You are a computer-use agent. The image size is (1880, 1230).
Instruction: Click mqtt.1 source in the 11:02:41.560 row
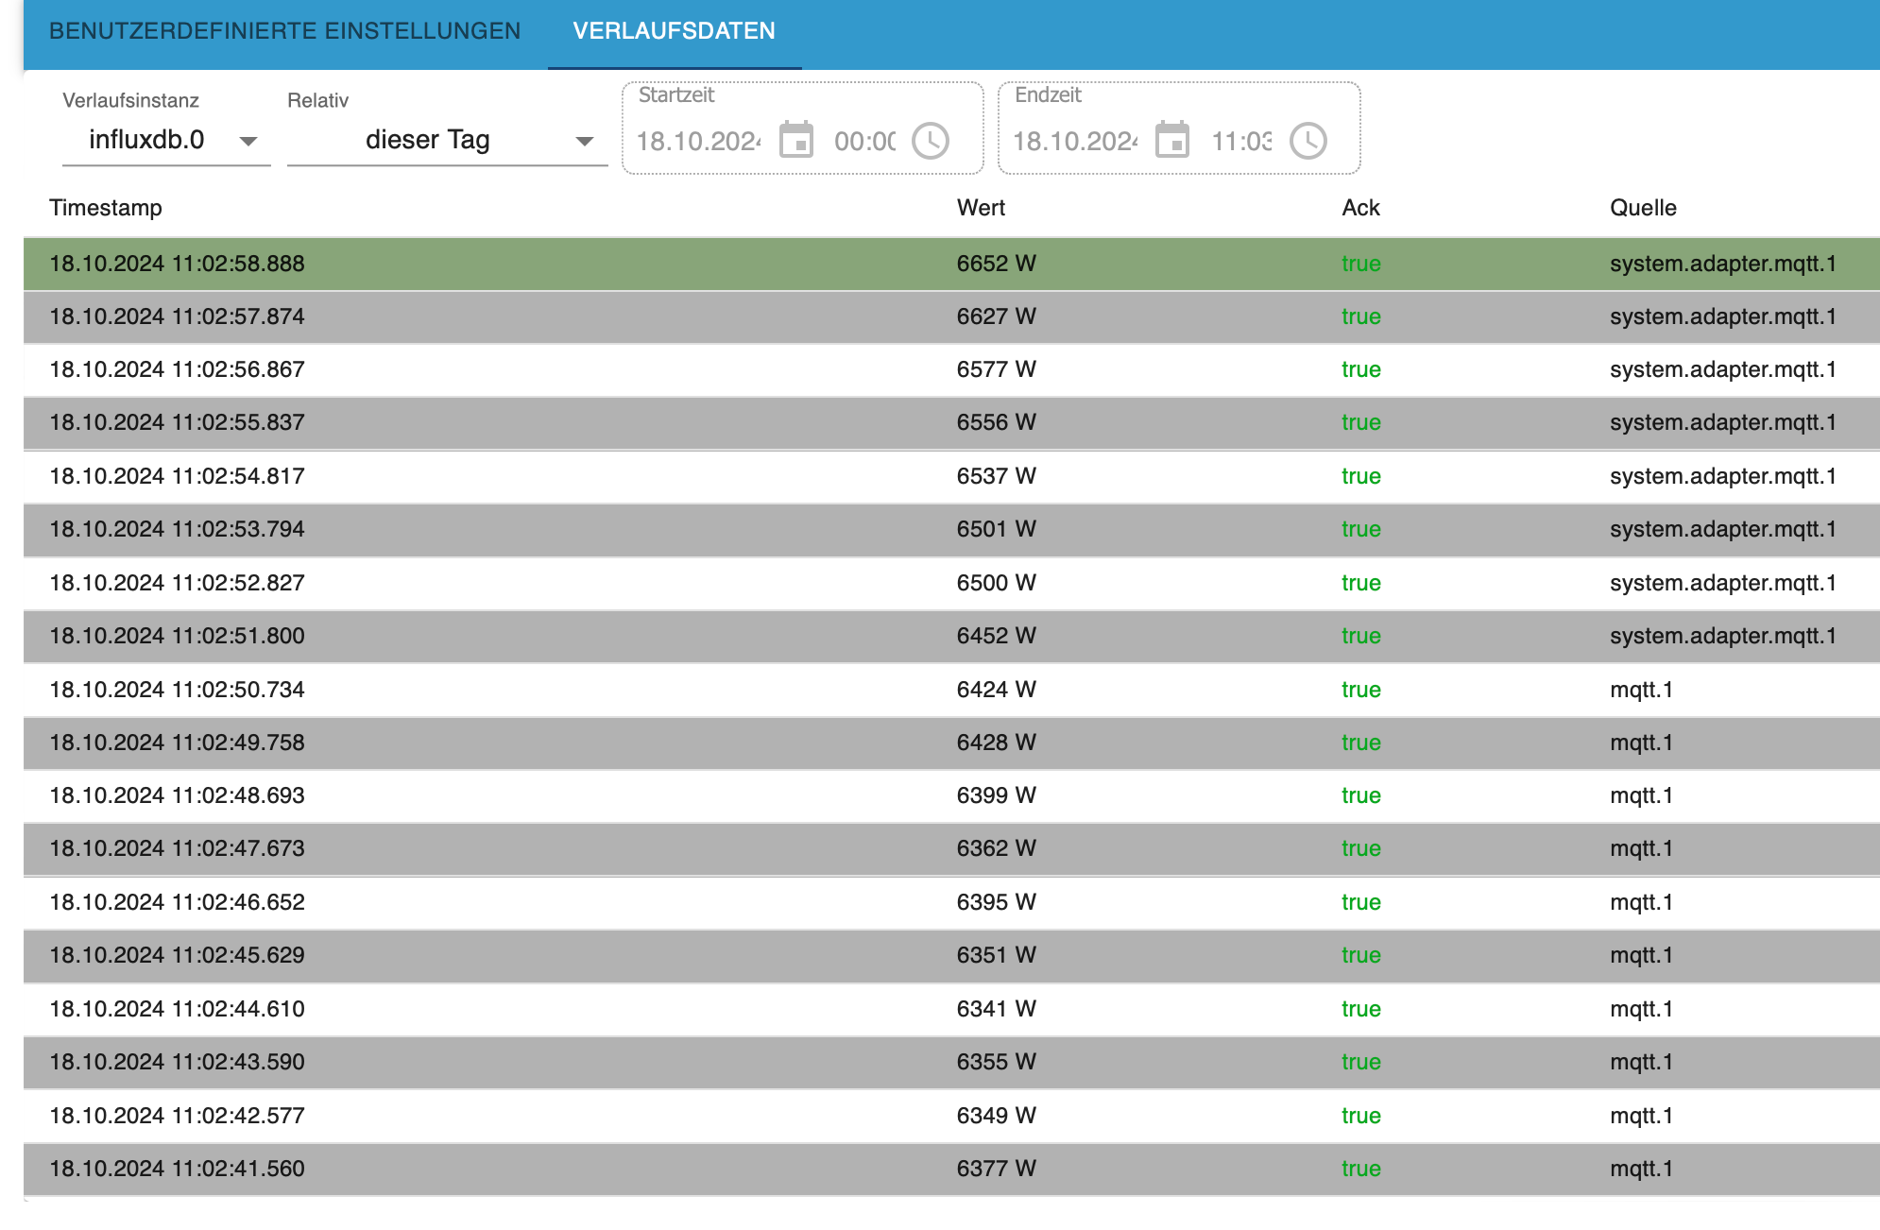tap(1641, 1169)
